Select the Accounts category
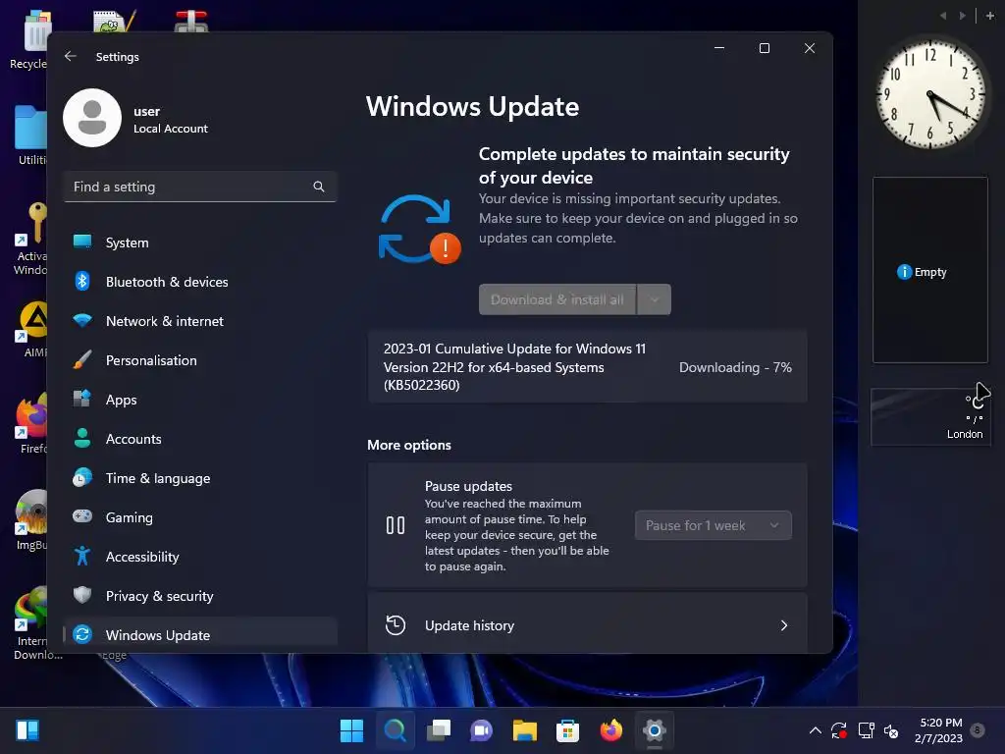The height and width of the screenshot is (754, 1005). click(x=200, y=439)
